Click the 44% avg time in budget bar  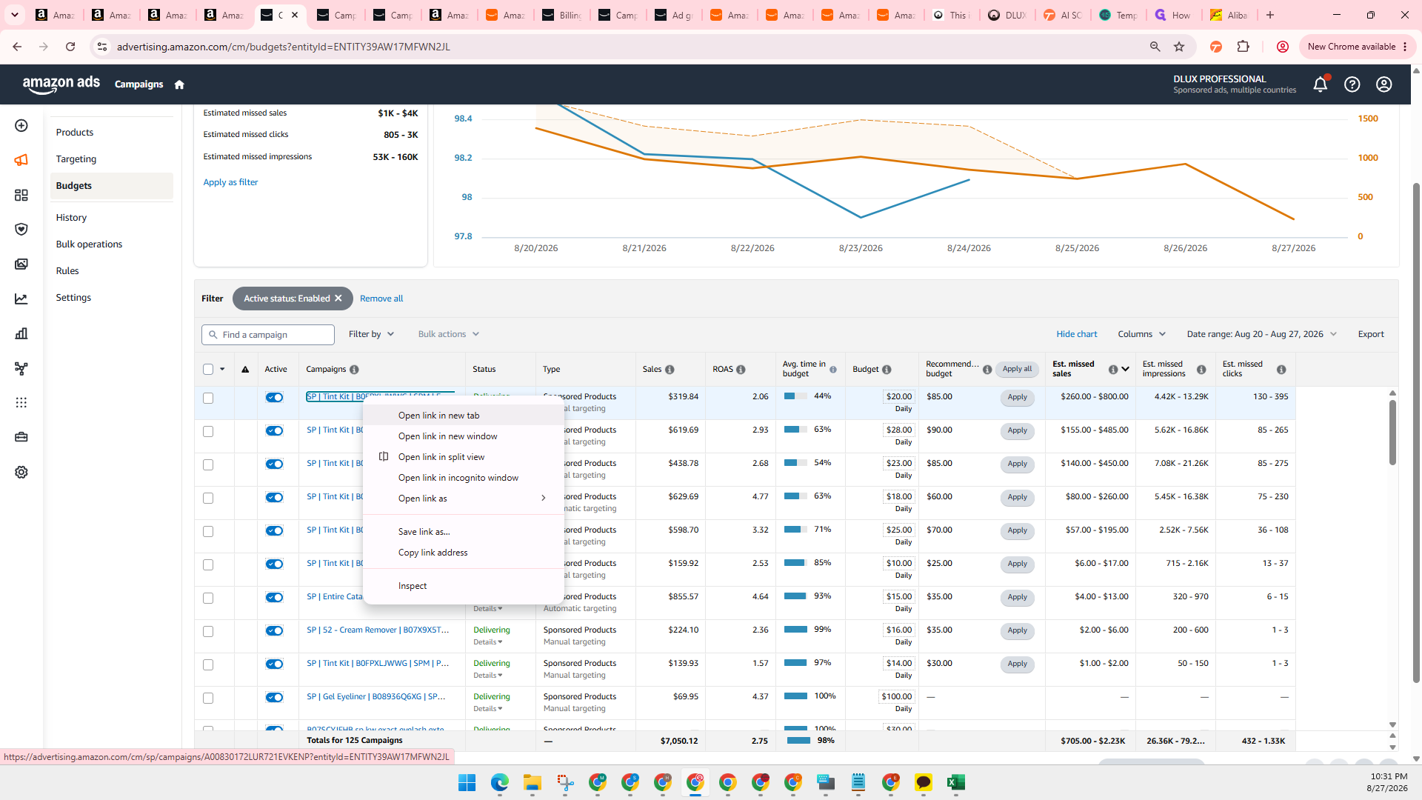coord(795,396)
